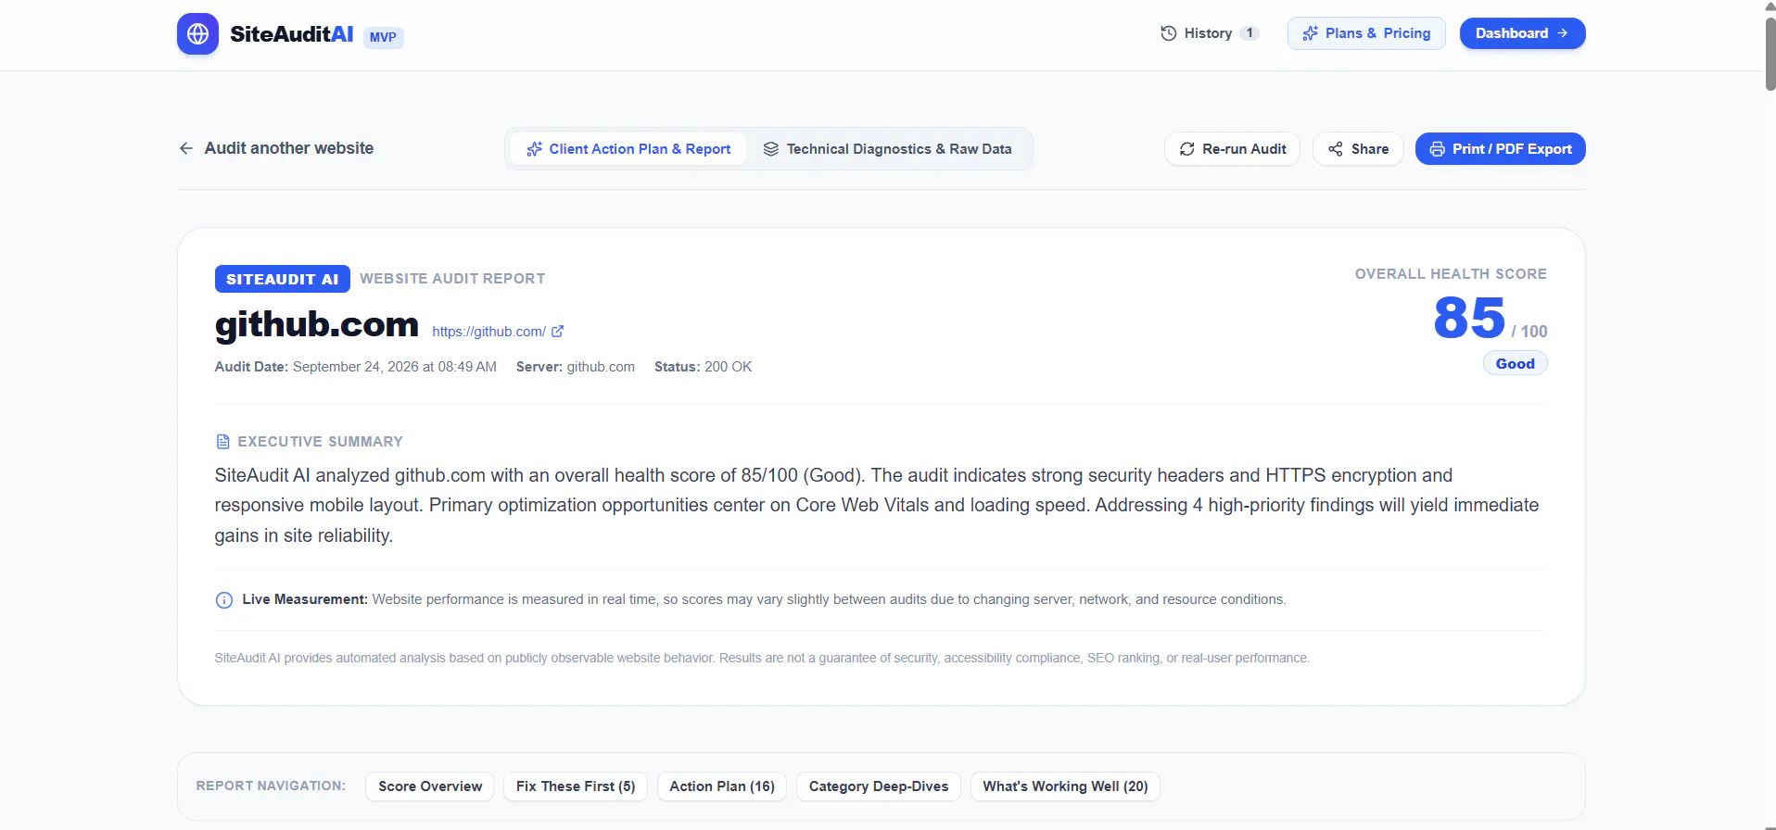Click the OVERALL HEALTH SCORE label
The image size is (1776, 830).
pos(1451,274)
